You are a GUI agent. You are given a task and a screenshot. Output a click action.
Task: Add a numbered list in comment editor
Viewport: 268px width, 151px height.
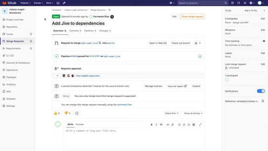(x=184, y=125)
